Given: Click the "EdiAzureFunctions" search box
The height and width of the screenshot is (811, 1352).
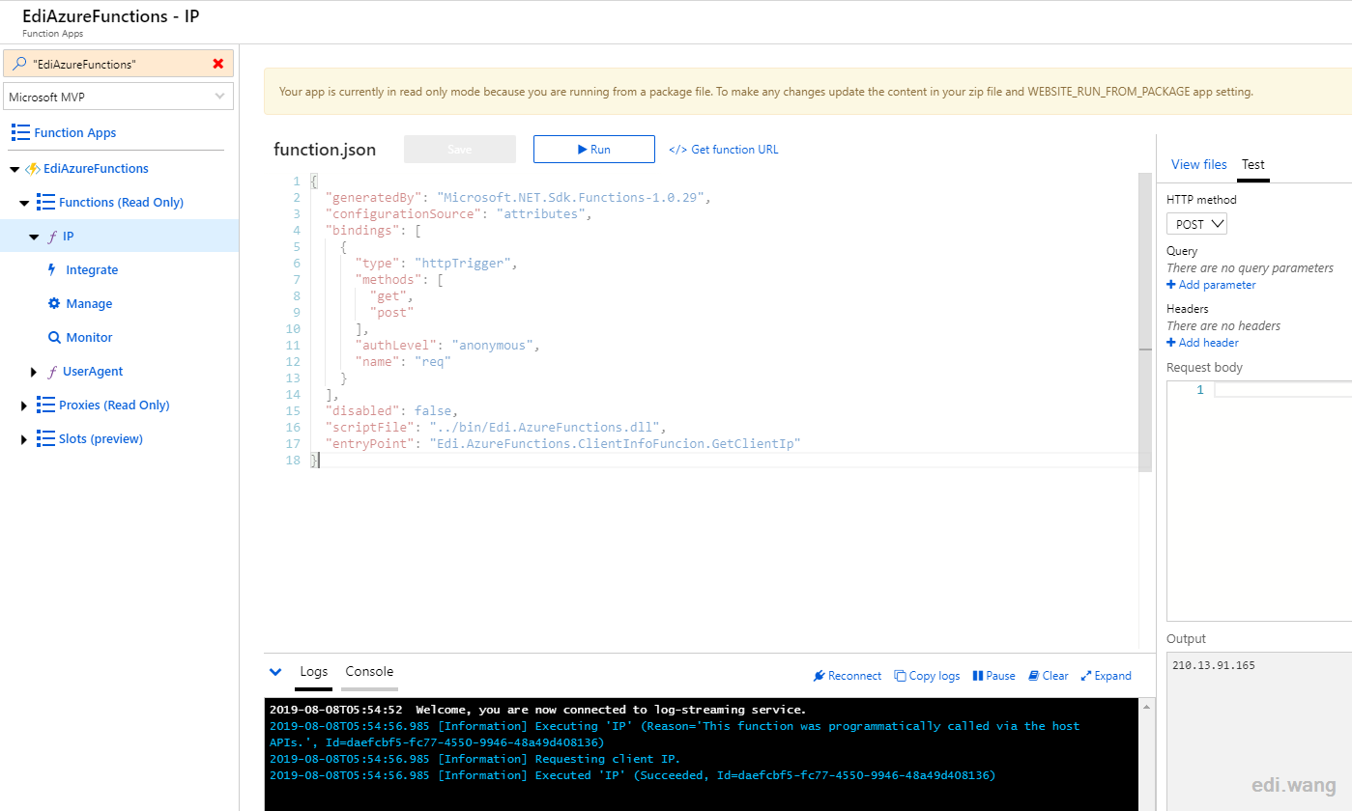Looking at the screenshot, I should [x=119, y=64].
